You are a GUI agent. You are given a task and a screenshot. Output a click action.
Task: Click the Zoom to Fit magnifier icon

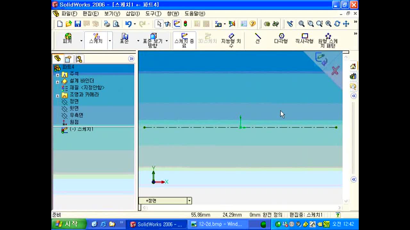pyautogui.click(x=301, y=24)
